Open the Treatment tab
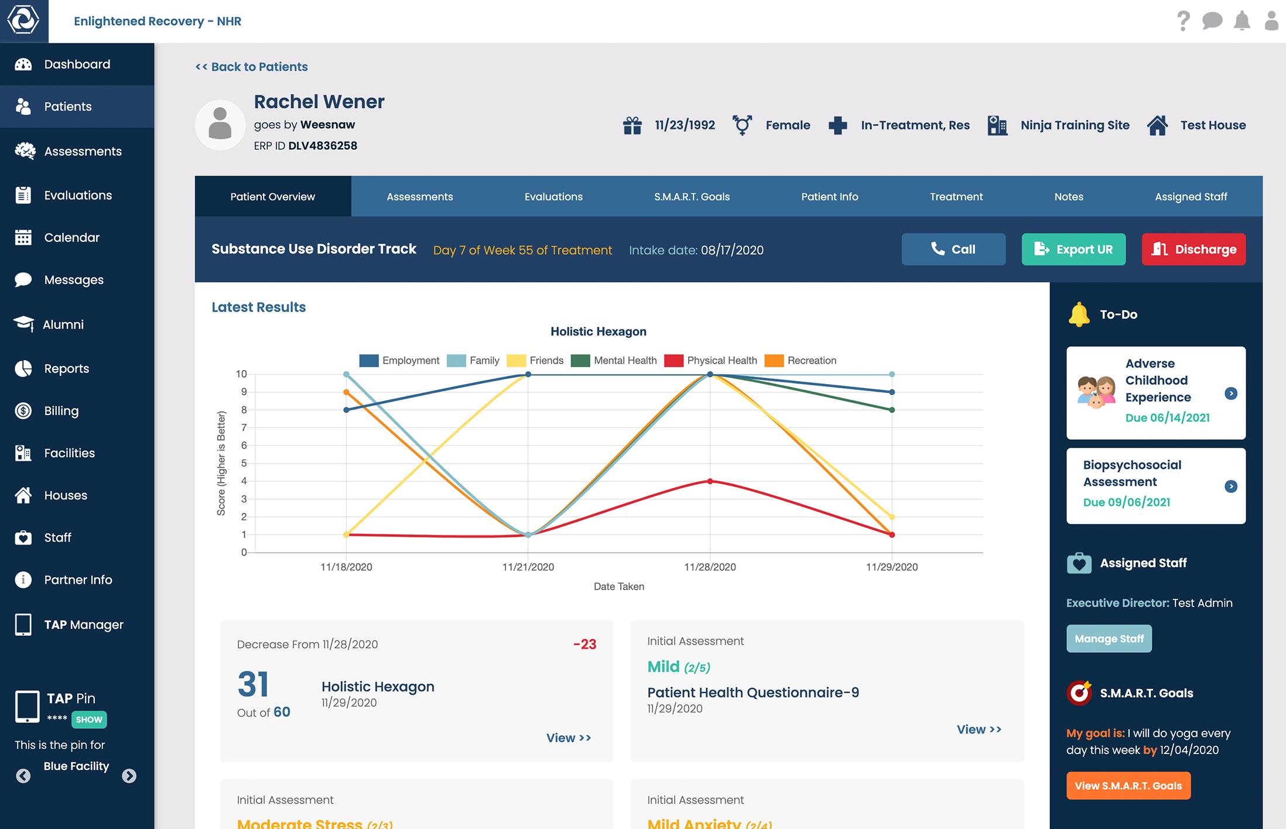 (956, 197)
